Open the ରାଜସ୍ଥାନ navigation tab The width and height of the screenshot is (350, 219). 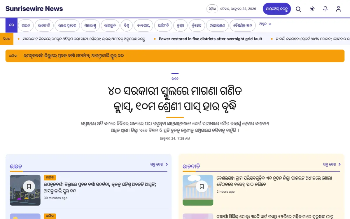[x=110, y=25]
